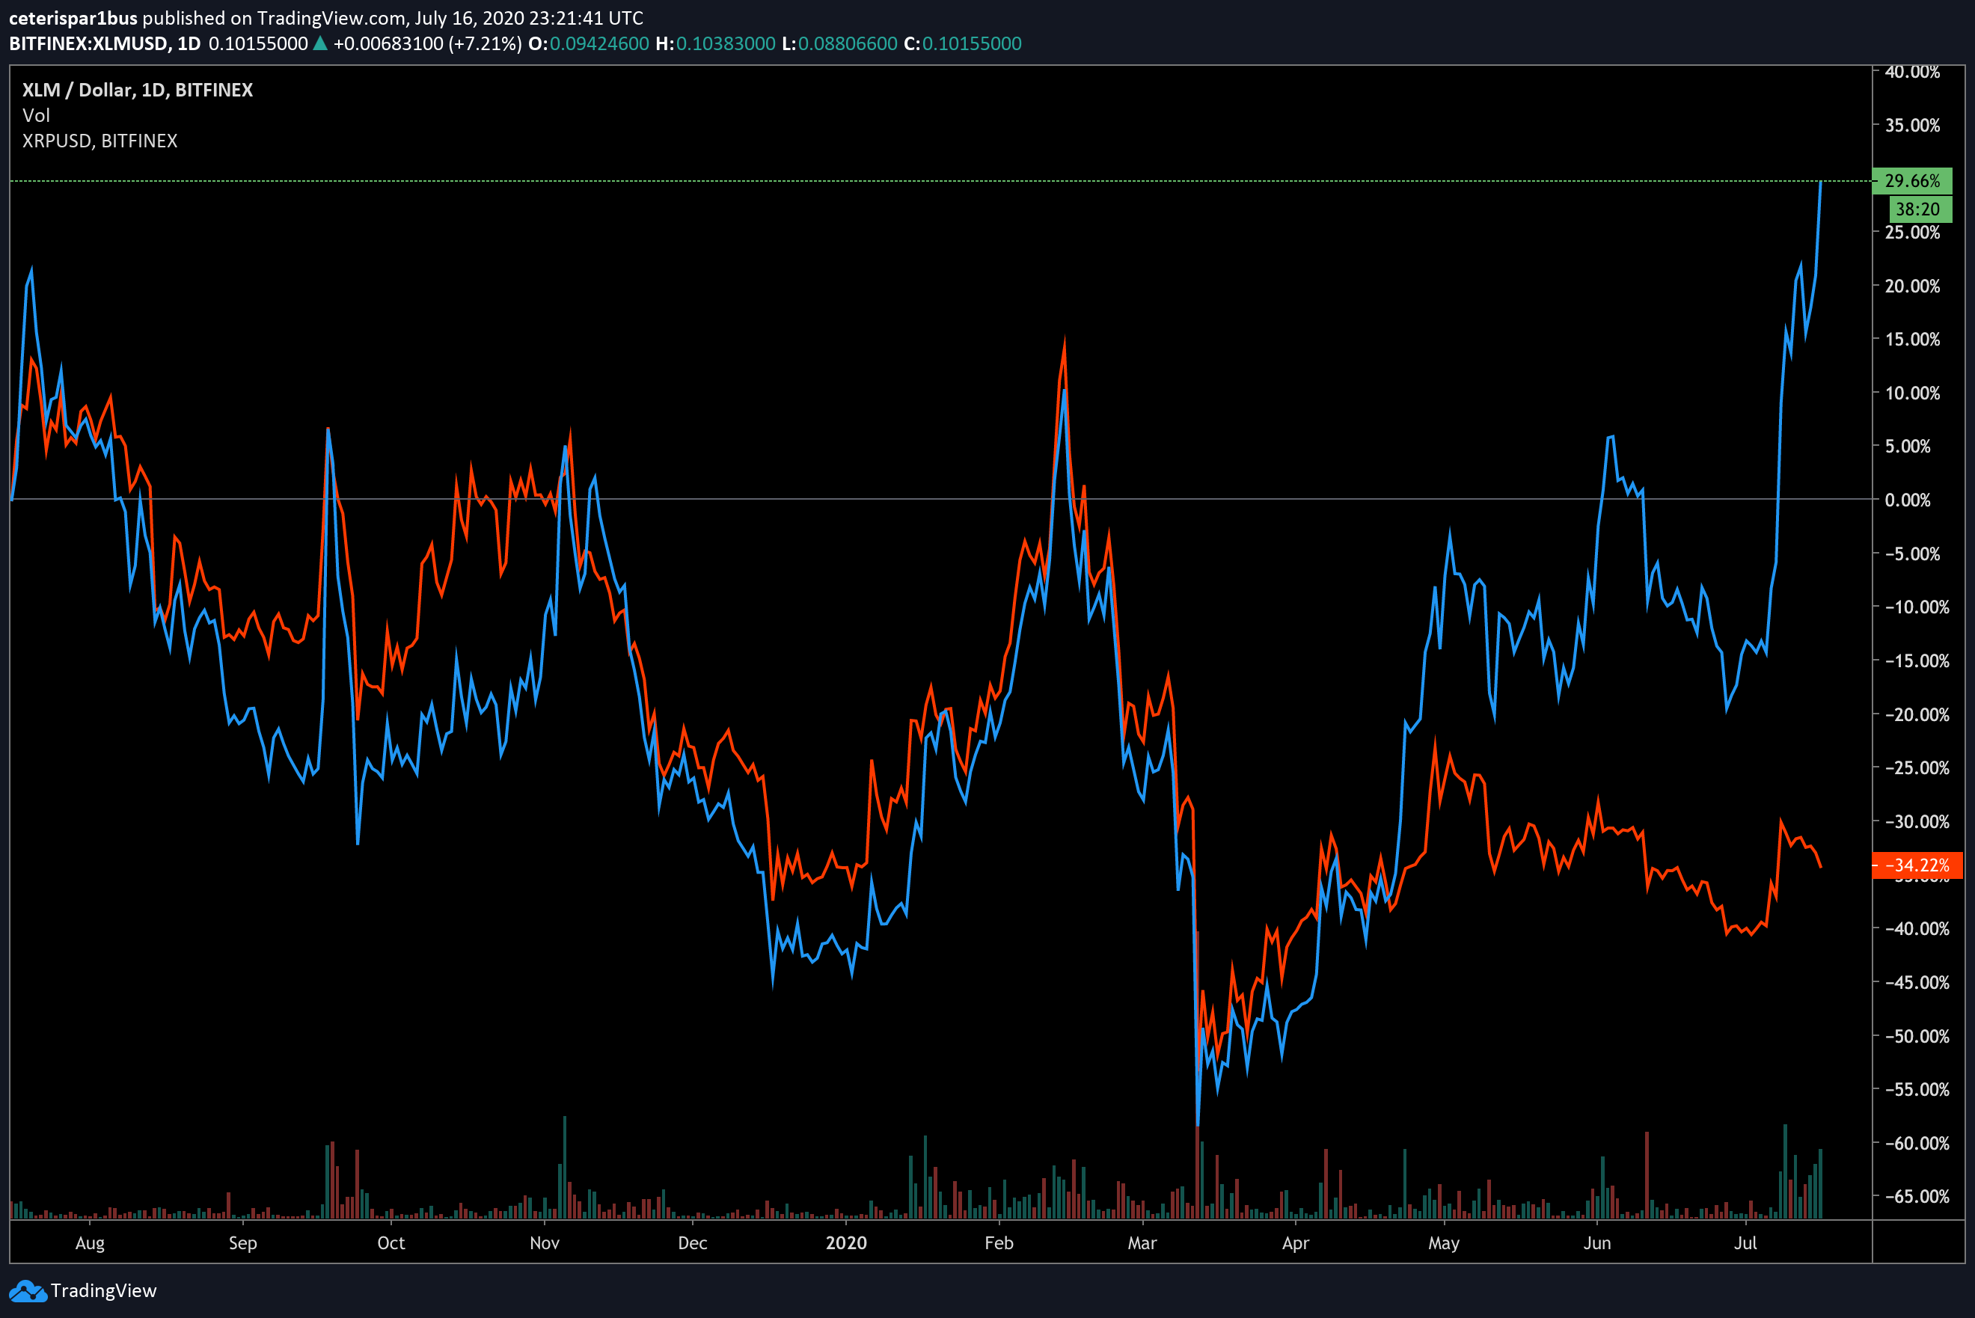Screen dimensions: 1975x1318
Task: Select the XRPUSD, BITFINEX comparison legend
Action: coord(100,141)
